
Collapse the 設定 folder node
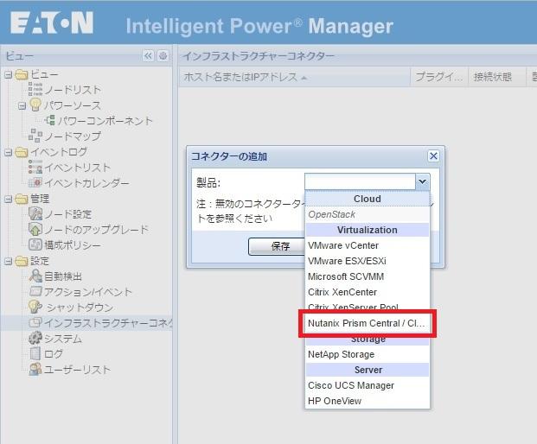(x=9, y=262)
